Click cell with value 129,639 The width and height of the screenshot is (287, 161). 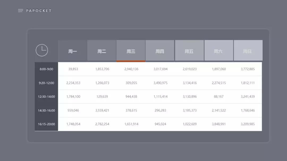coord(102,97)
